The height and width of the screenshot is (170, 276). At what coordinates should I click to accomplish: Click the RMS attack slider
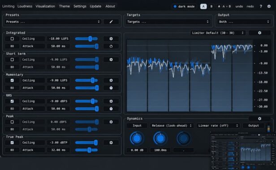[86, 109]
